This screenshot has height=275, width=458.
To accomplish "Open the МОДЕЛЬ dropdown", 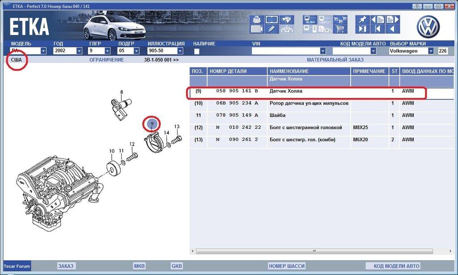I will [43, 51].
